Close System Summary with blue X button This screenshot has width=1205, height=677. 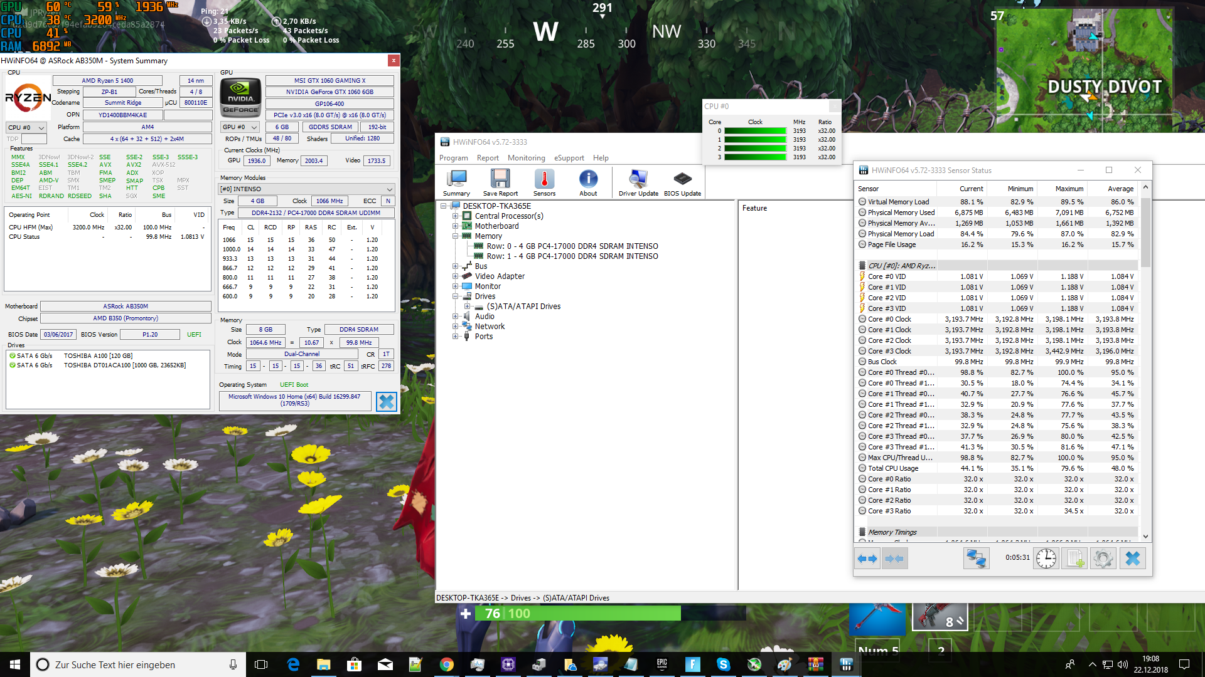[x=386, y=402]
